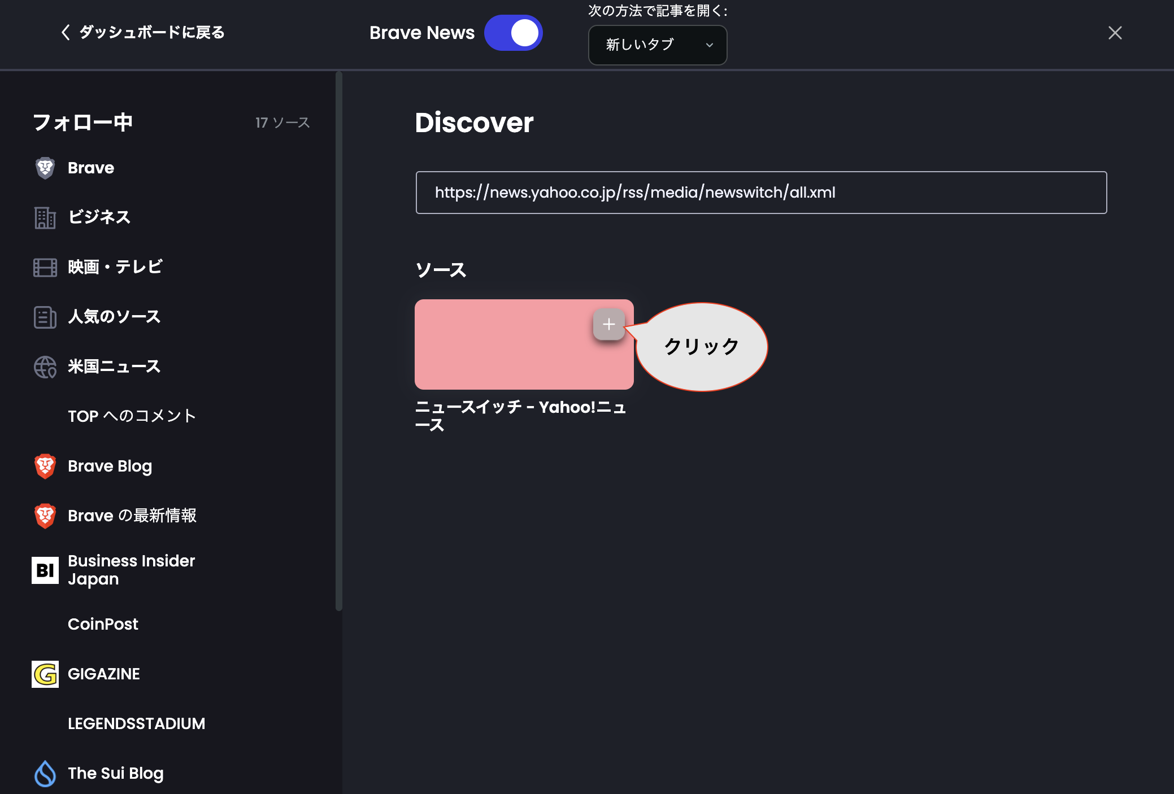Click the Brave Blog lion icon
1174x794 pixels.
pos(45,466)
